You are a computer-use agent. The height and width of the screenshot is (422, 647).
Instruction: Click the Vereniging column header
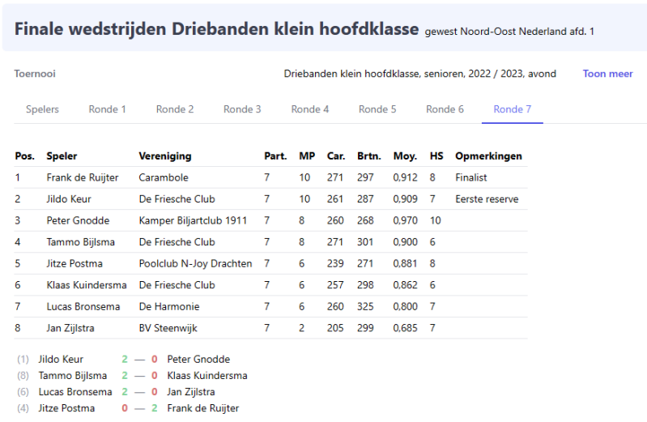pos(164,156)
